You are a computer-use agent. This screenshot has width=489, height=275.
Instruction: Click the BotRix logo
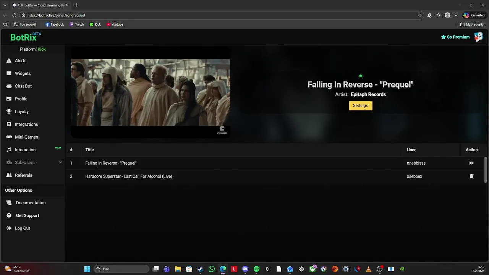23,37
